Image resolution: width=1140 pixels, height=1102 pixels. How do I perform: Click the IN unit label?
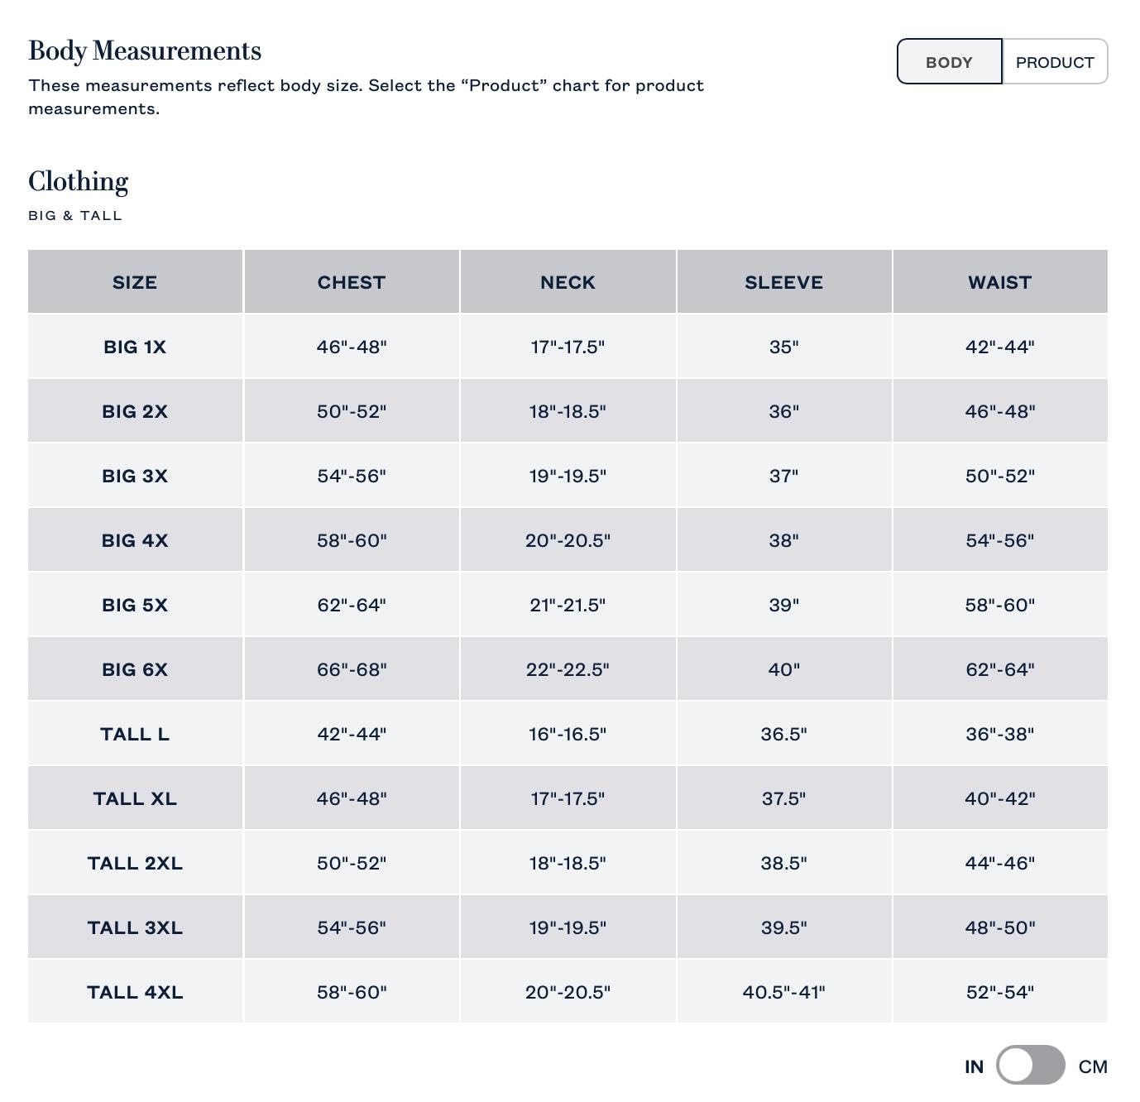[974, 1066]
